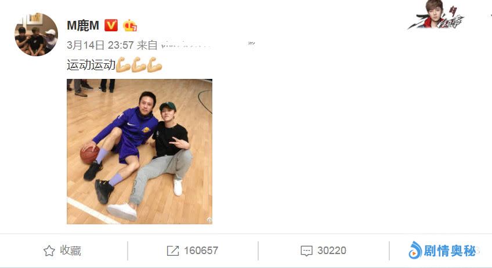The image size is (492, 268).
Task: Click the repost arrow icon
Action: click(x=172, y=251)
